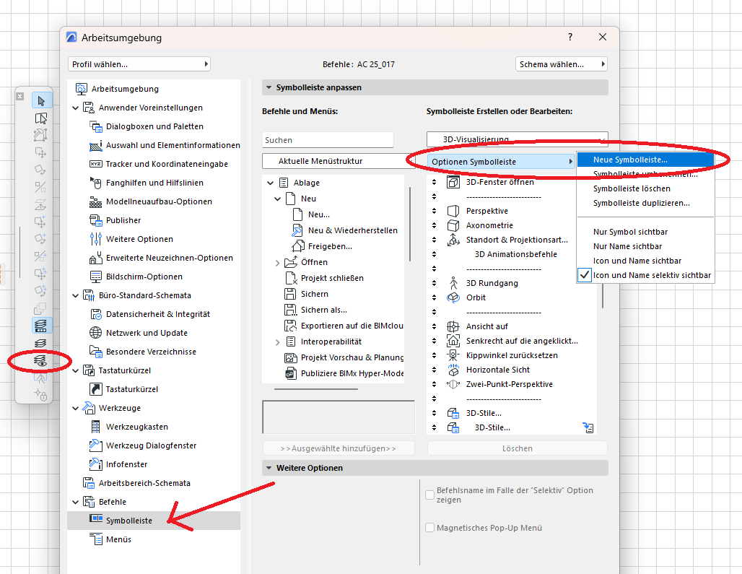
Task: Collapse Büro-Standard-Schemata tree node
Action: [75, 296]
